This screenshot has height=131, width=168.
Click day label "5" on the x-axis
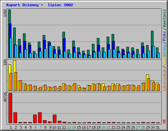[x=31, y=127]
